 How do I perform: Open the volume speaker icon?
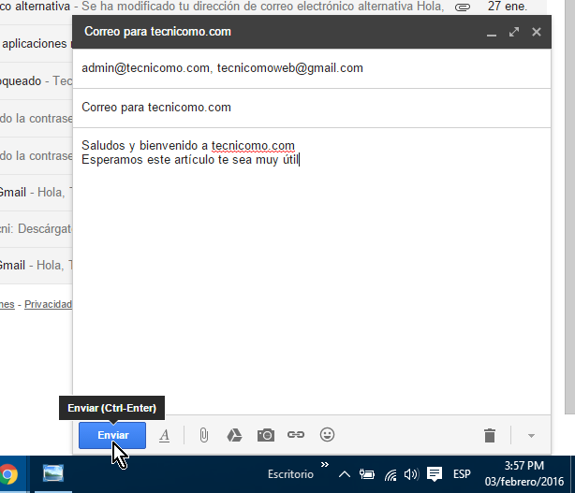coord(411,474)
